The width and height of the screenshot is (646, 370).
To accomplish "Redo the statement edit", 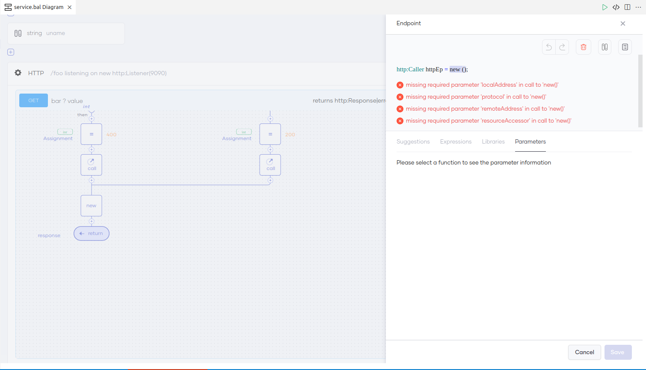I will 562,47.
